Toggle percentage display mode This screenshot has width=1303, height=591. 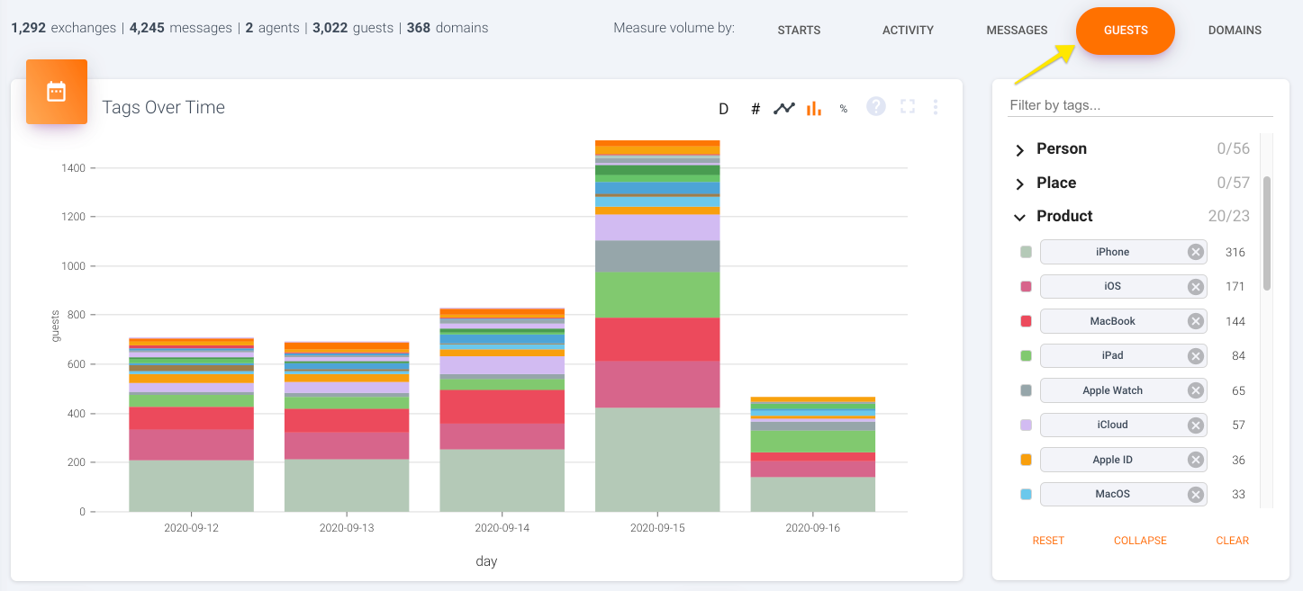click(x=844, y=109)
